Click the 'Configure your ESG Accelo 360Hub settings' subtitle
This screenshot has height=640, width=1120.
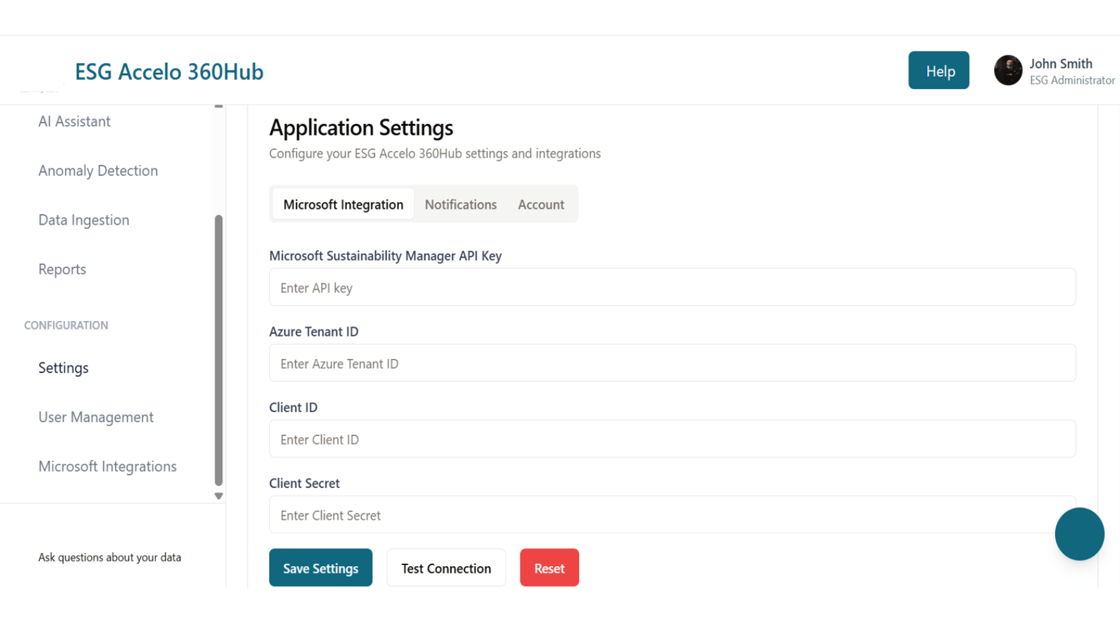pyautogui.click(x=435, y=154)
